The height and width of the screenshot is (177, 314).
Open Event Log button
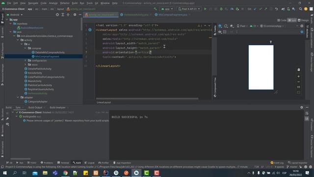277,163
